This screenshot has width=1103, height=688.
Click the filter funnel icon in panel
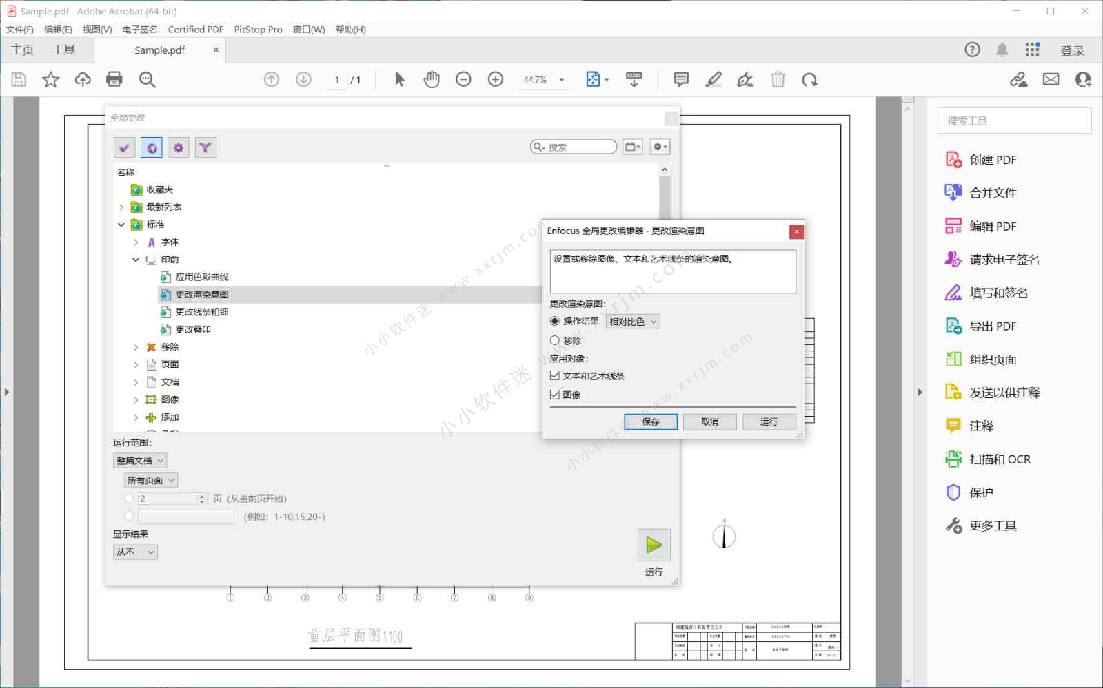[x=205, y=147]
